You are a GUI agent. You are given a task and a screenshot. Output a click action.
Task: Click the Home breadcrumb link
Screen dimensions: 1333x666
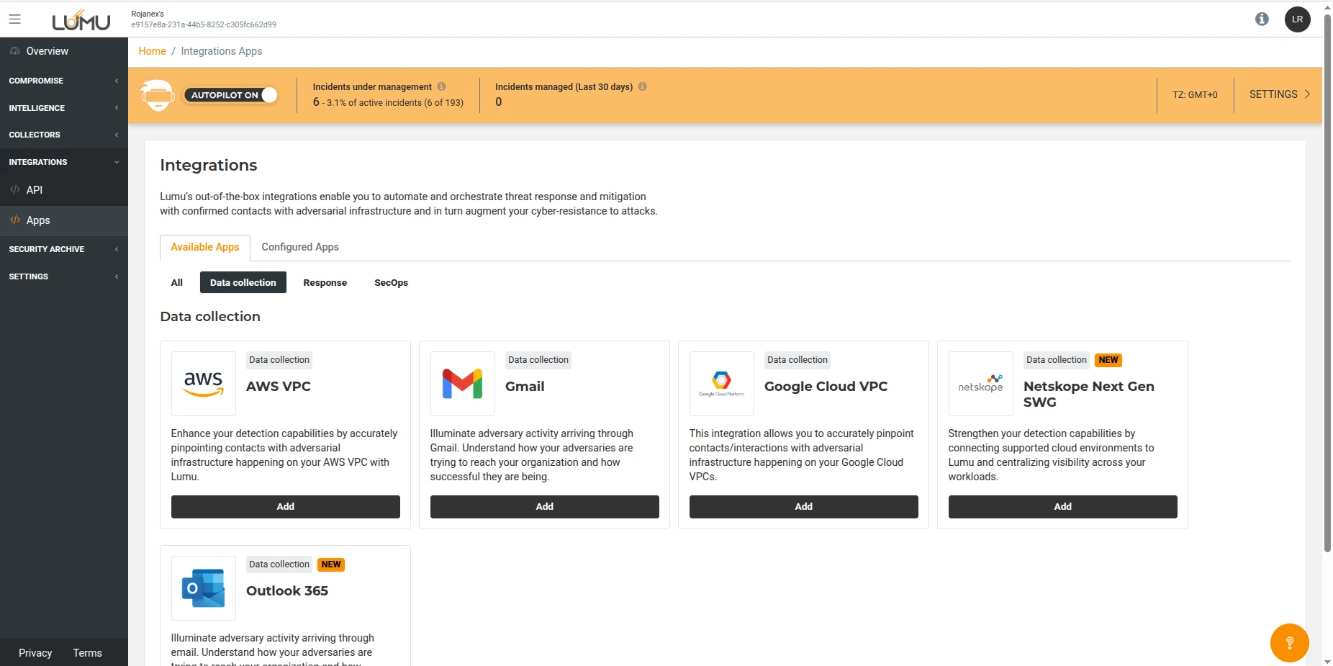tap(152, 51)
